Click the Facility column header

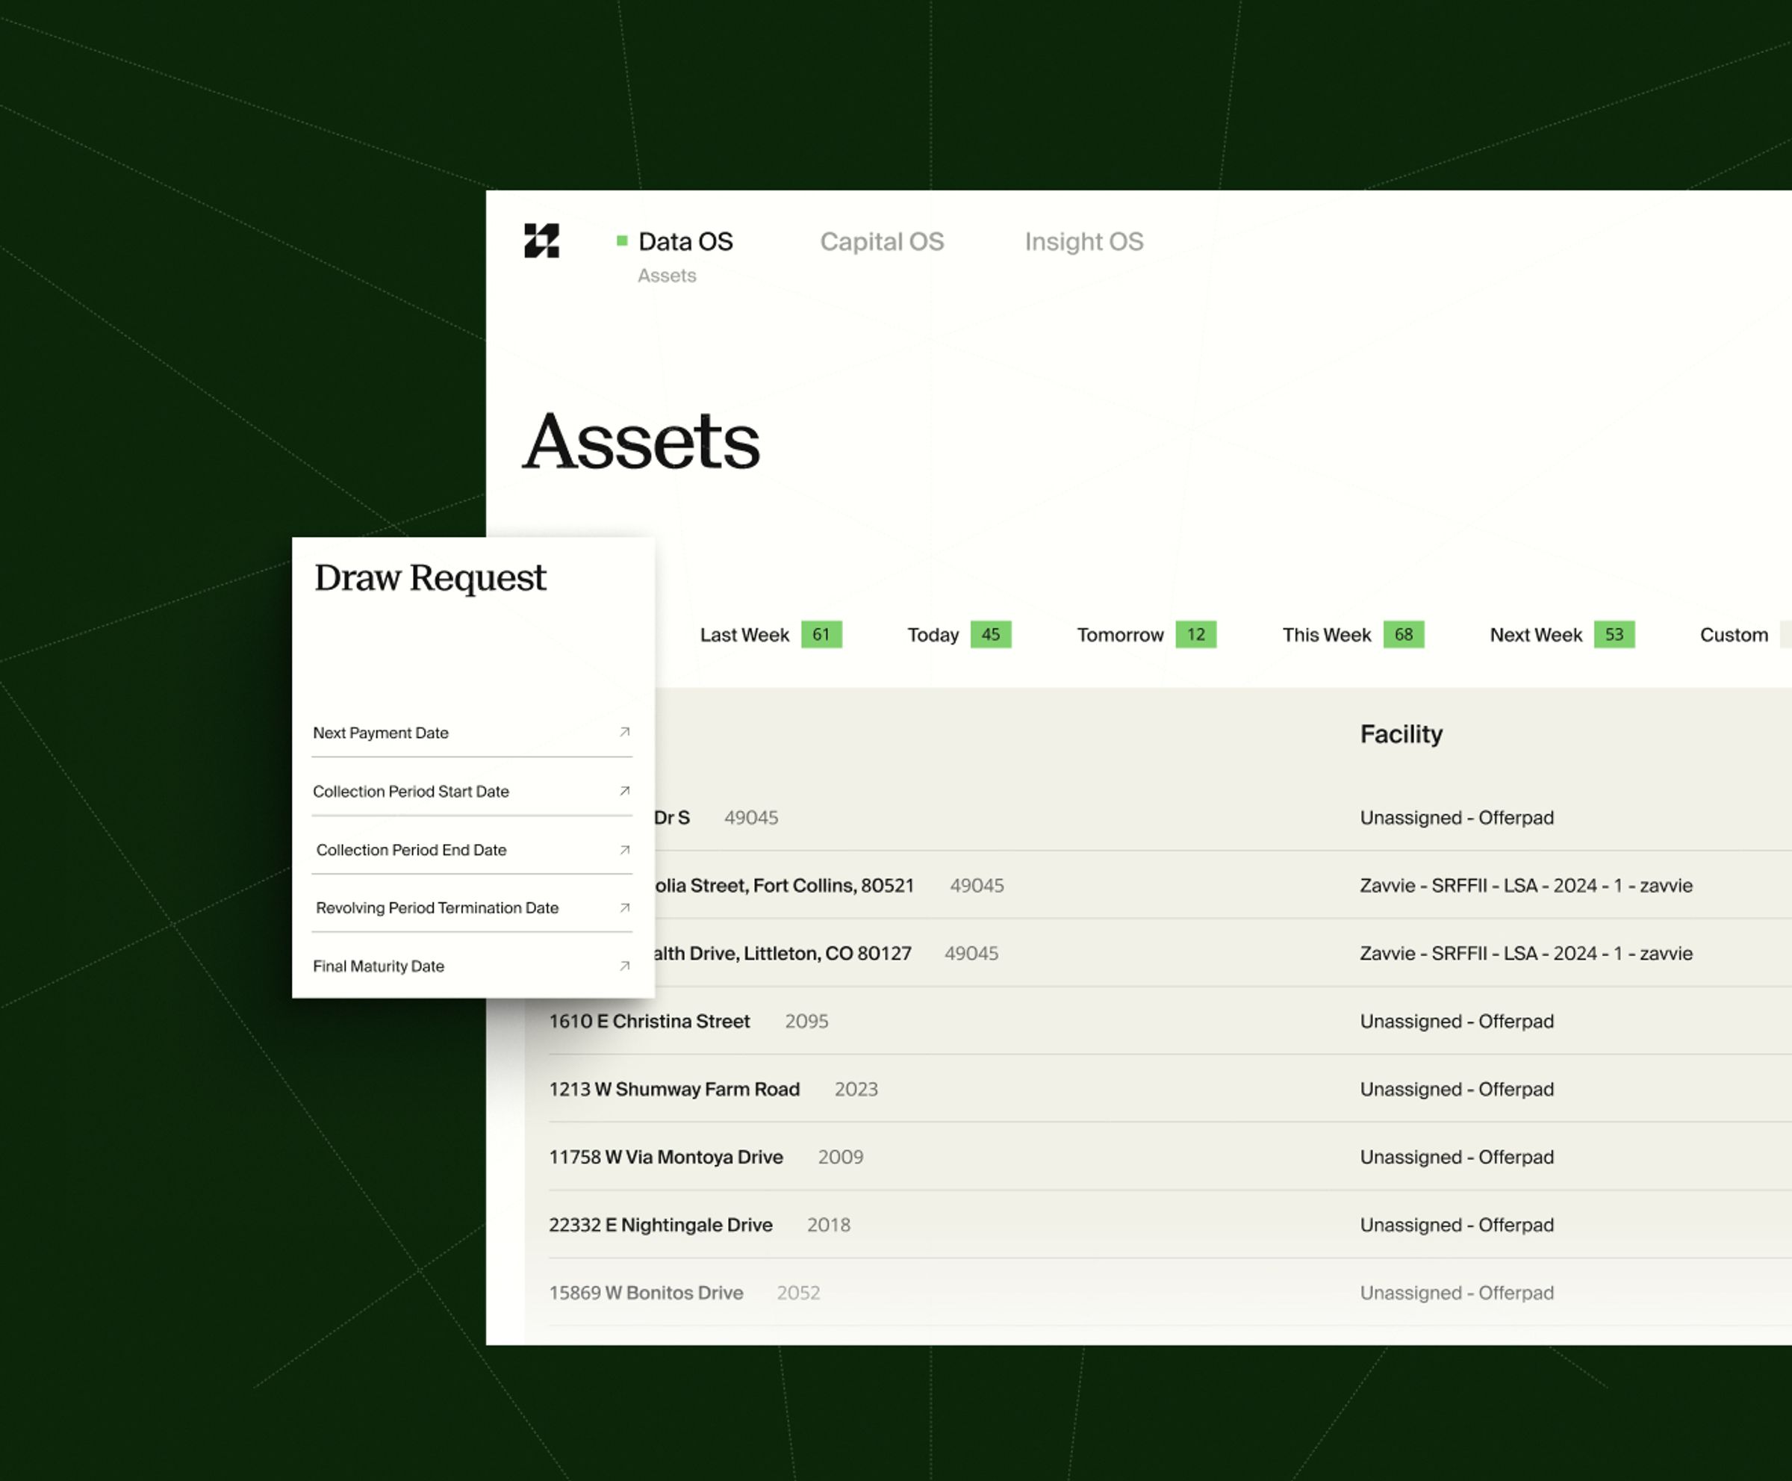1401,733
